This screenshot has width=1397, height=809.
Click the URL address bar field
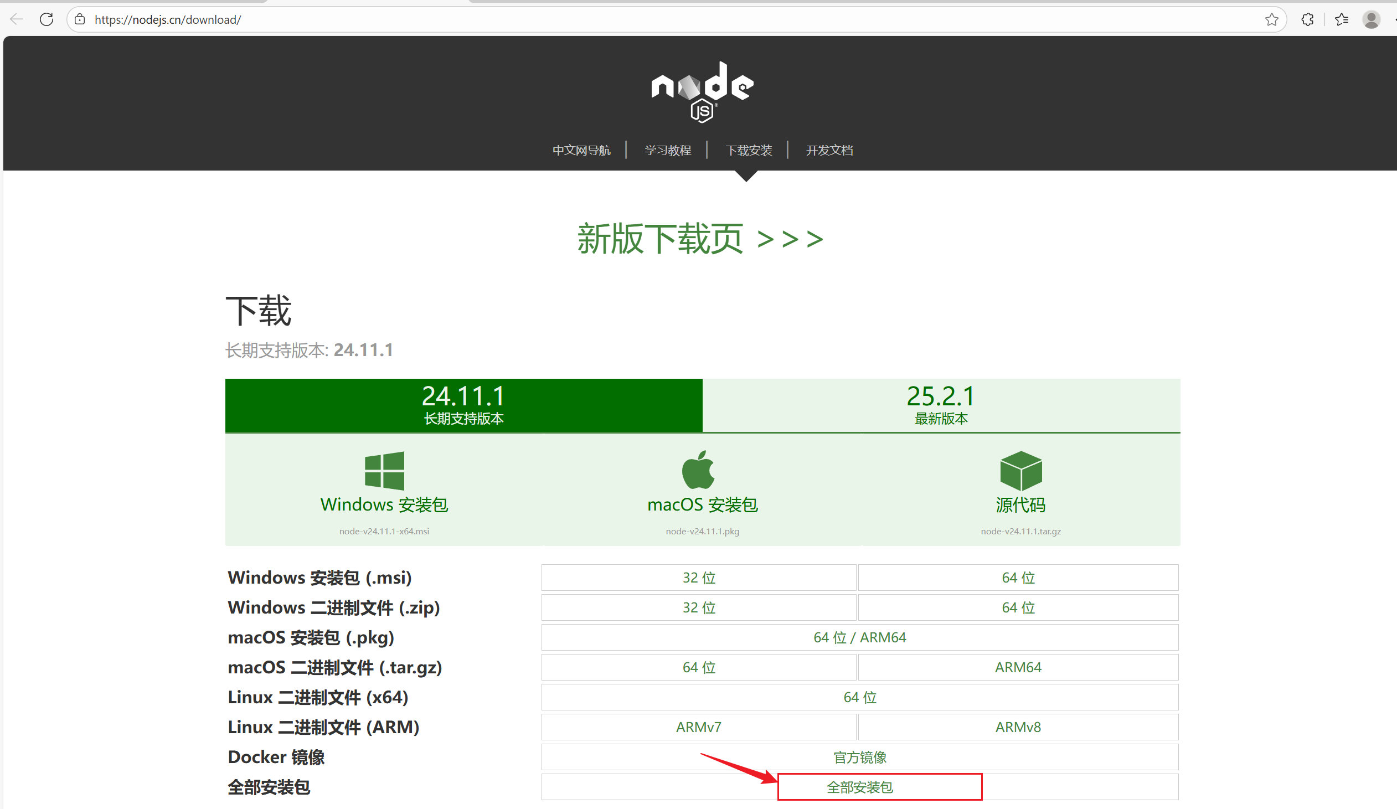pos(665,20)
